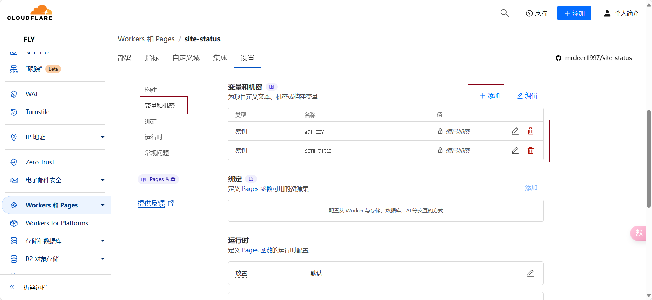The height and width of the screenshot is (300, 652).
Task: Edit the API_KEY secret pencil icon
Action: click(x=515, y=131)
